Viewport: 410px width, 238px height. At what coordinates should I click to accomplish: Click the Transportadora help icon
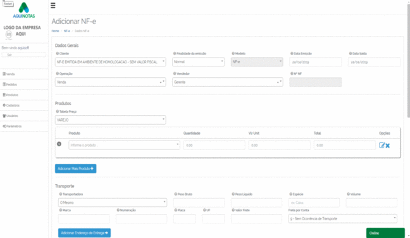pos(60,194)
